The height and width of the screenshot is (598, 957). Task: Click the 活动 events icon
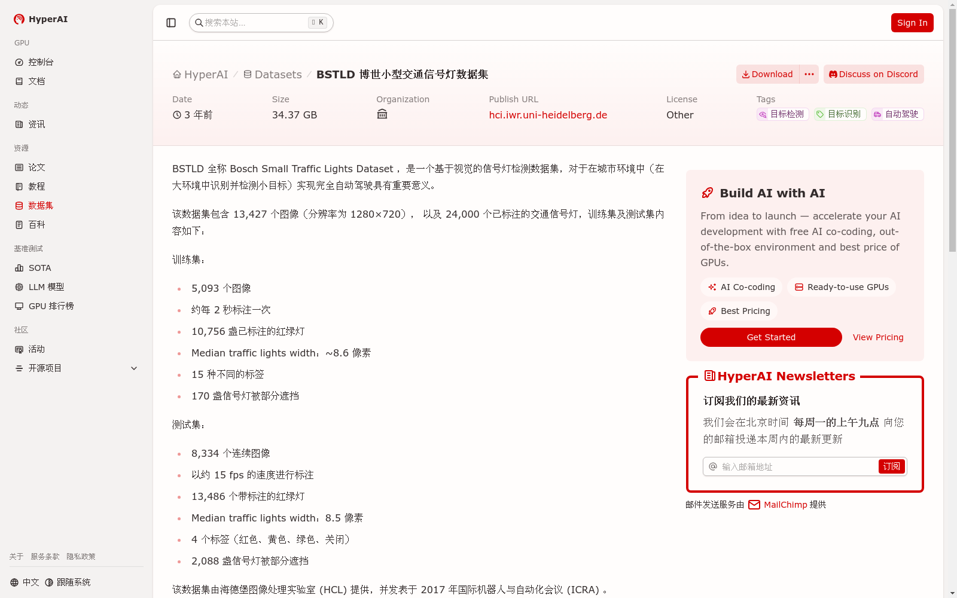19,349
